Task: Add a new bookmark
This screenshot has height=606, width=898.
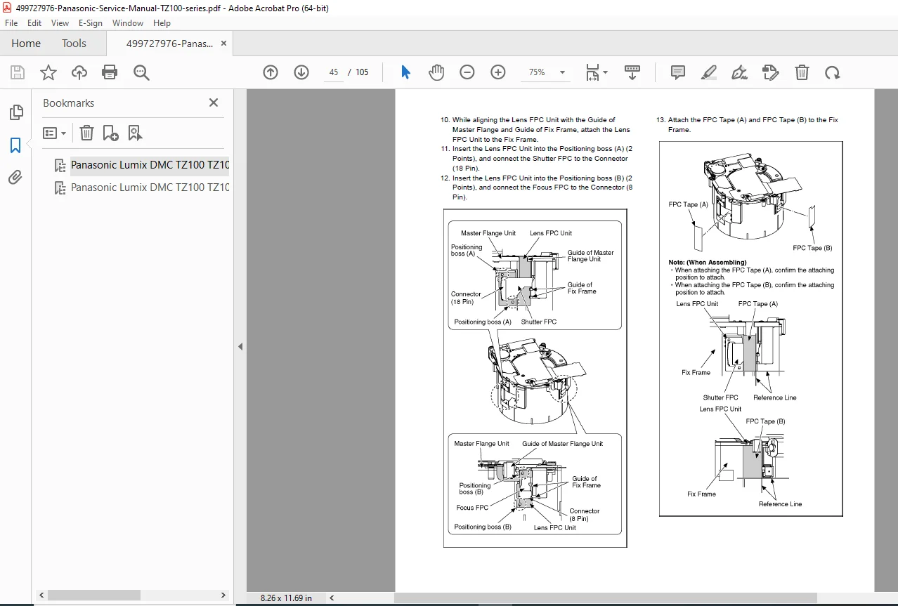Action: (x=110, y=133)
